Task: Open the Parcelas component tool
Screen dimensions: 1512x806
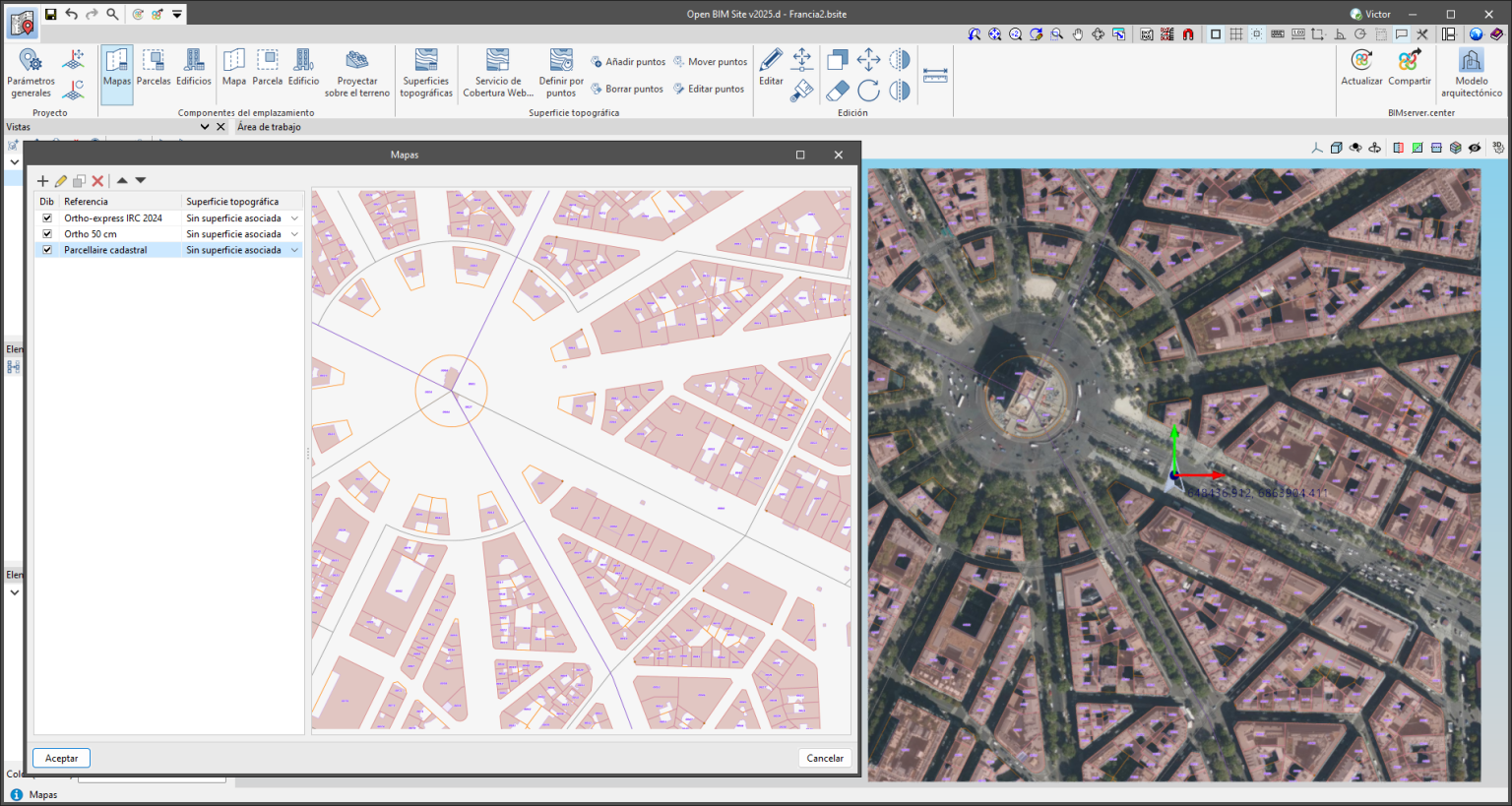Action: point(154,67)
